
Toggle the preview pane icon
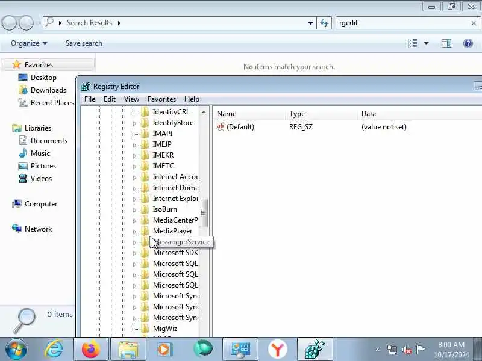click(x=446, y=43)
